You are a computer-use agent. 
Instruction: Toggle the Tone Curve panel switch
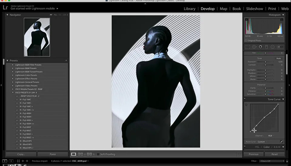click(x=245, y=99)
